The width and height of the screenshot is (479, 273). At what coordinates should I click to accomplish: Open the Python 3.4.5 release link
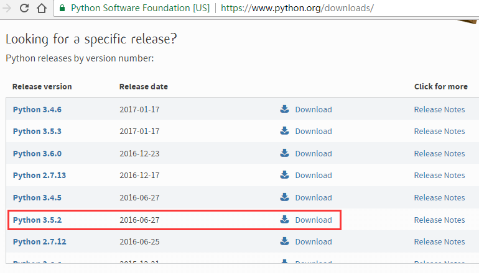(37, 198)
